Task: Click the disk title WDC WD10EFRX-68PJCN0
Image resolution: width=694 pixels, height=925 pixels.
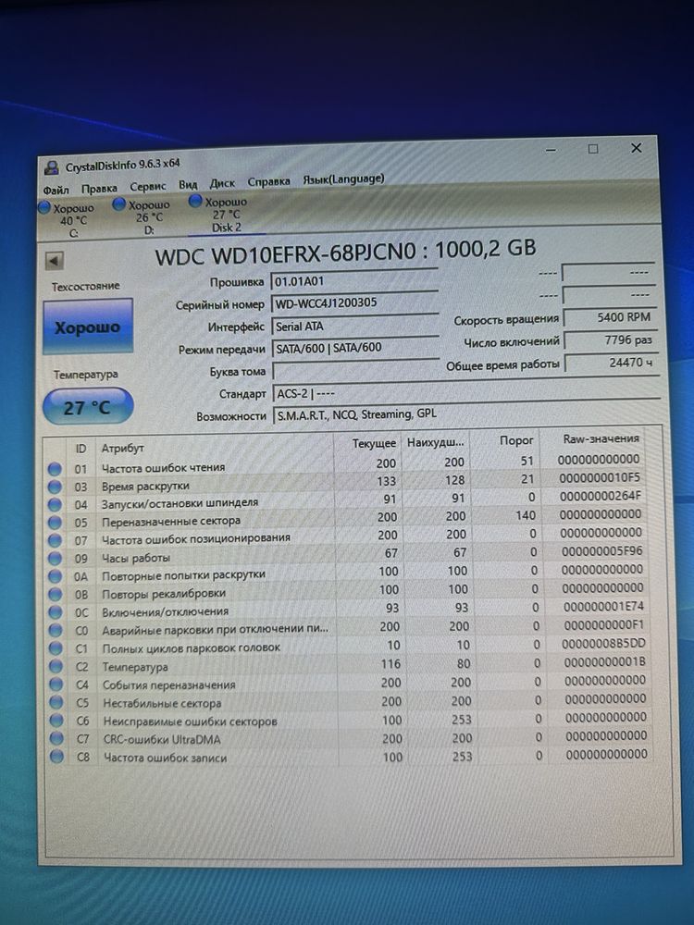Action: point(286,255)
